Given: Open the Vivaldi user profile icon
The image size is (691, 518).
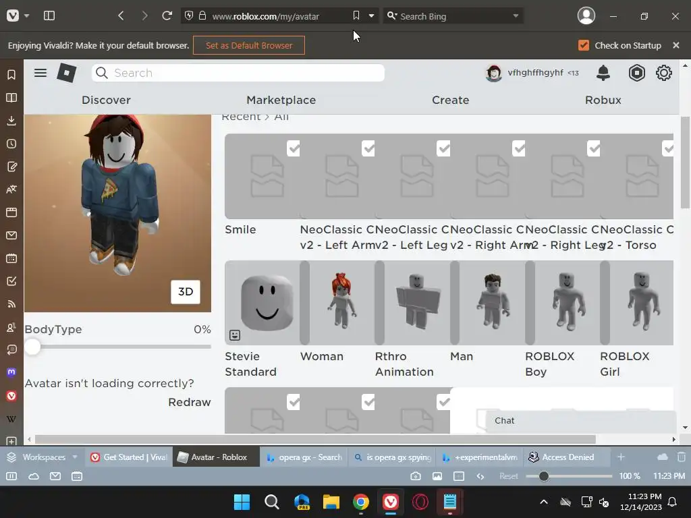Looking at the screenshot, I should tap(586, 16).
